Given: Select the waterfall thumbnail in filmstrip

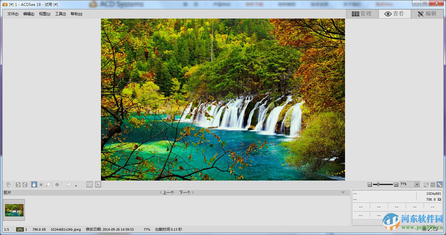Looking at the screenshot, I should (14, 210).
